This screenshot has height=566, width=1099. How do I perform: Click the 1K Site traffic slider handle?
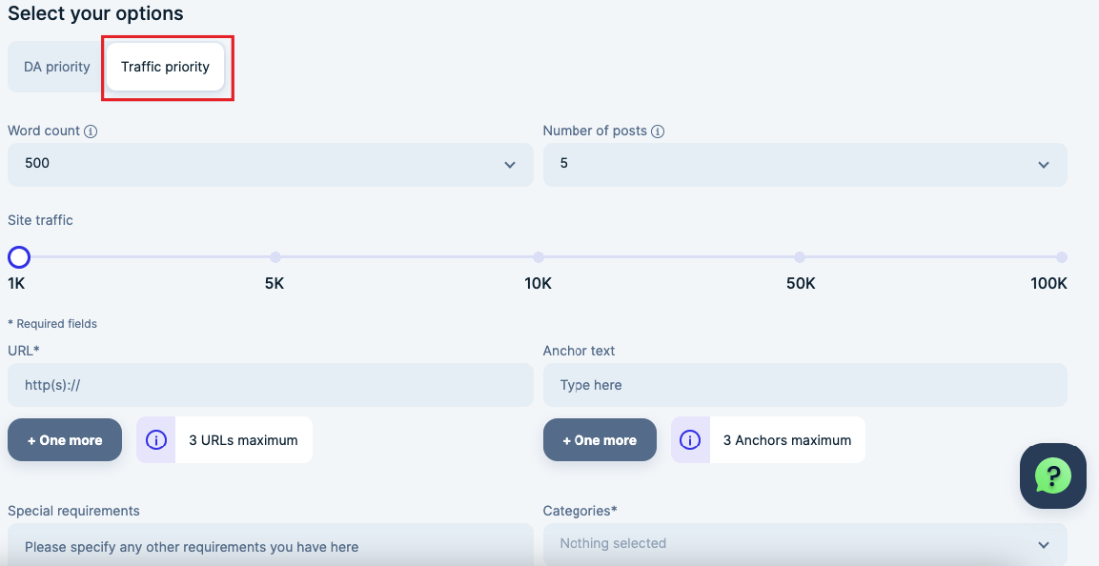pyautogui.click(x=18, y=257)
